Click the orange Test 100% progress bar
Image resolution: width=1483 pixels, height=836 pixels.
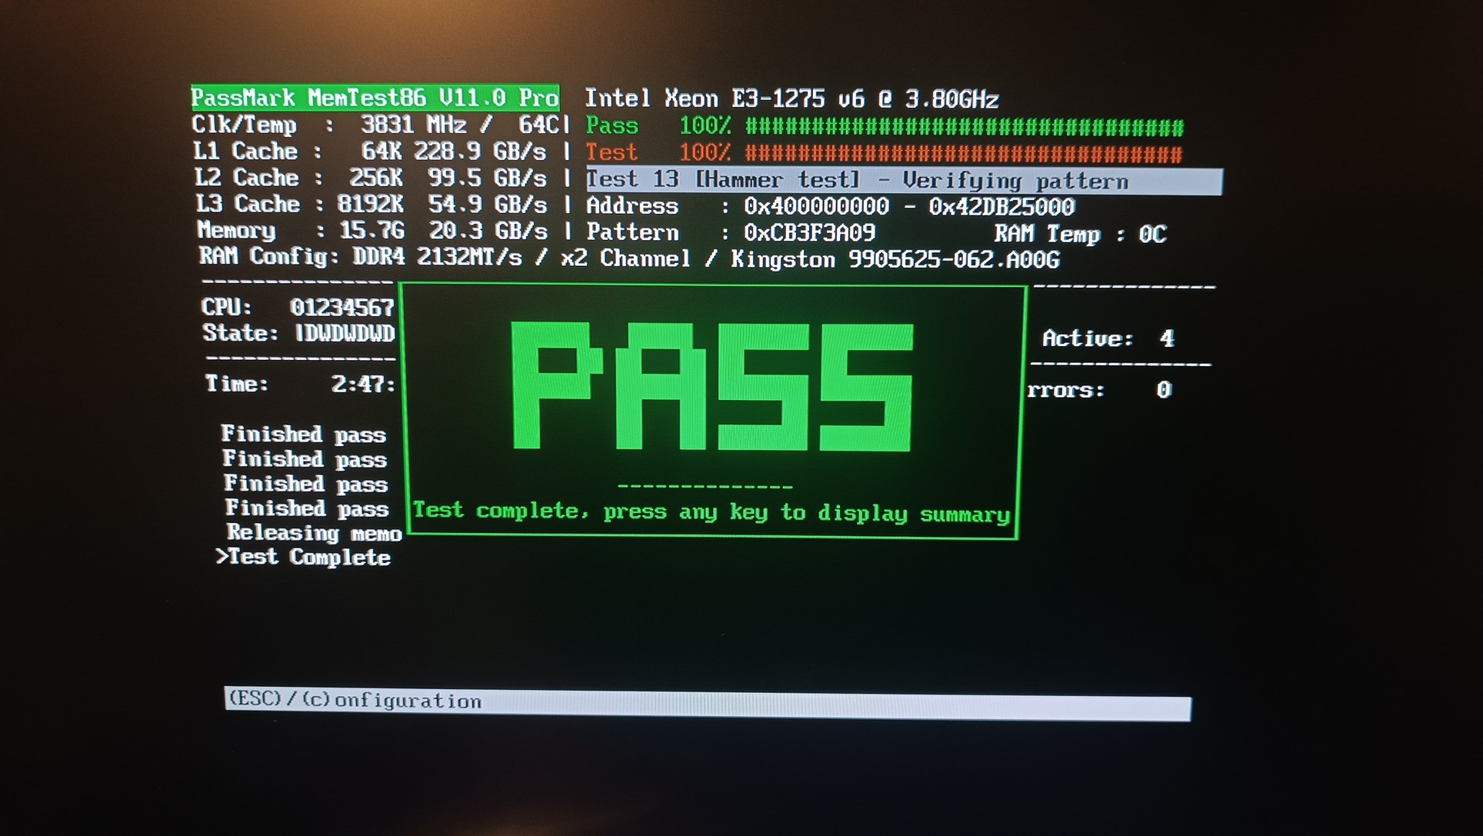(x=962, y=153)
